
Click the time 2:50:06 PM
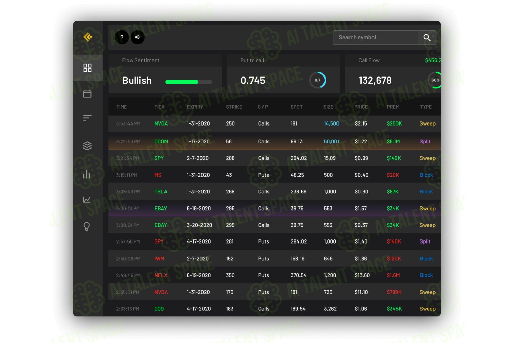point(128,259)
